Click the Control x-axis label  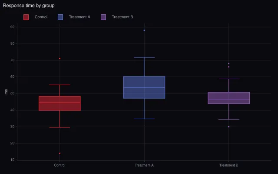(60, 165)
